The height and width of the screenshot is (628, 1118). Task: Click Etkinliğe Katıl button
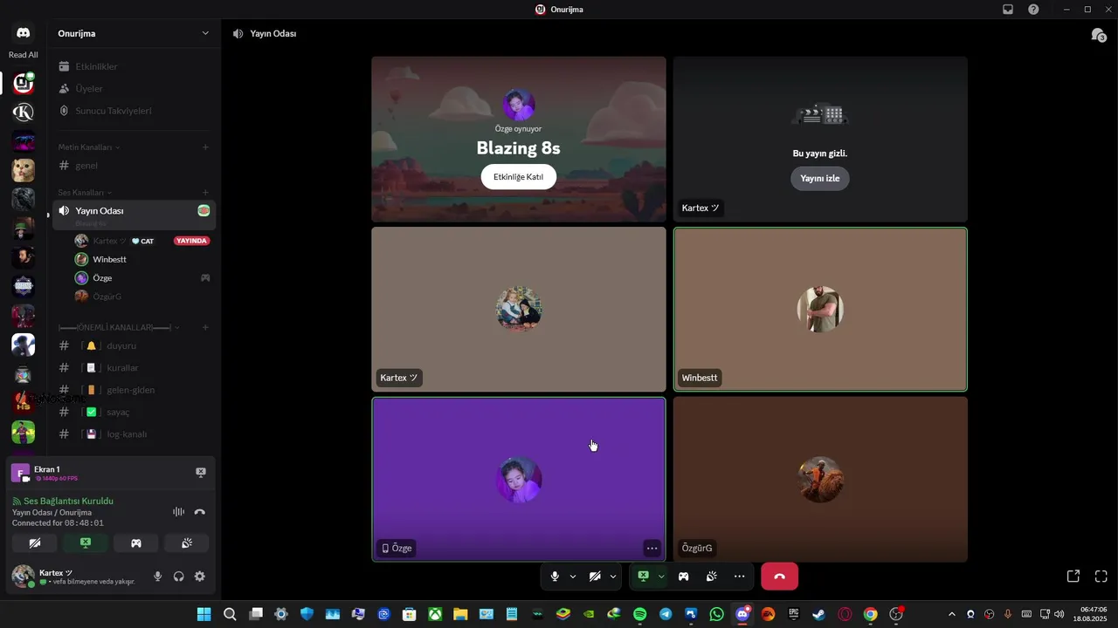518,177
